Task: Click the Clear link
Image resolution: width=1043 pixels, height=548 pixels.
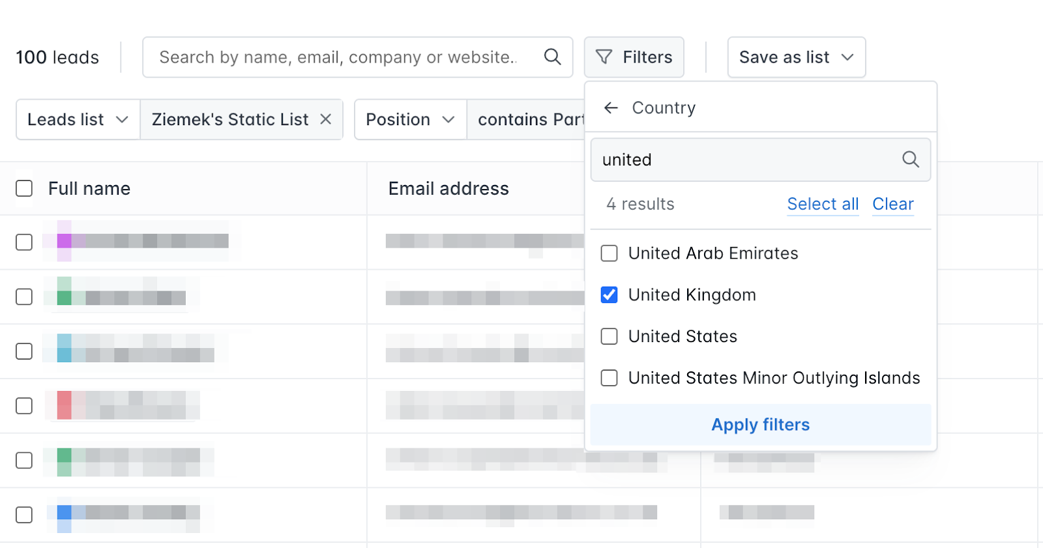Action: pyautogui.click(x=893, y=204)
